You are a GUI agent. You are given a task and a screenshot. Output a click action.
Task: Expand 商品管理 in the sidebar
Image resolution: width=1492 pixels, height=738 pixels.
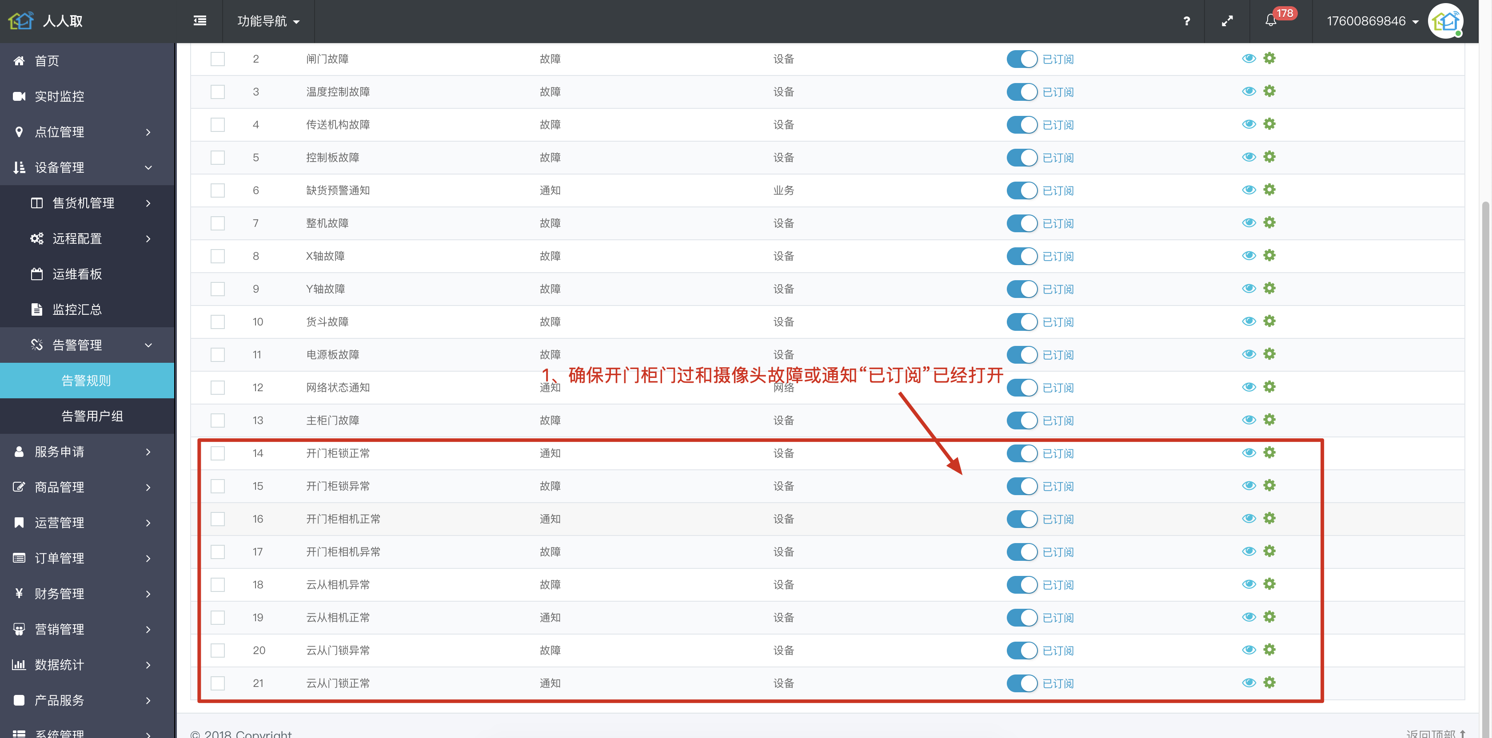(x=87, y=488)
